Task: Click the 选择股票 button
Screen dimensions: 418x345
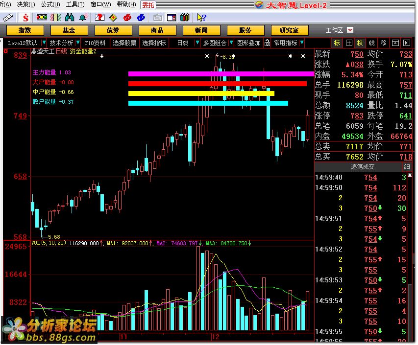Action: tap(124, 43)
